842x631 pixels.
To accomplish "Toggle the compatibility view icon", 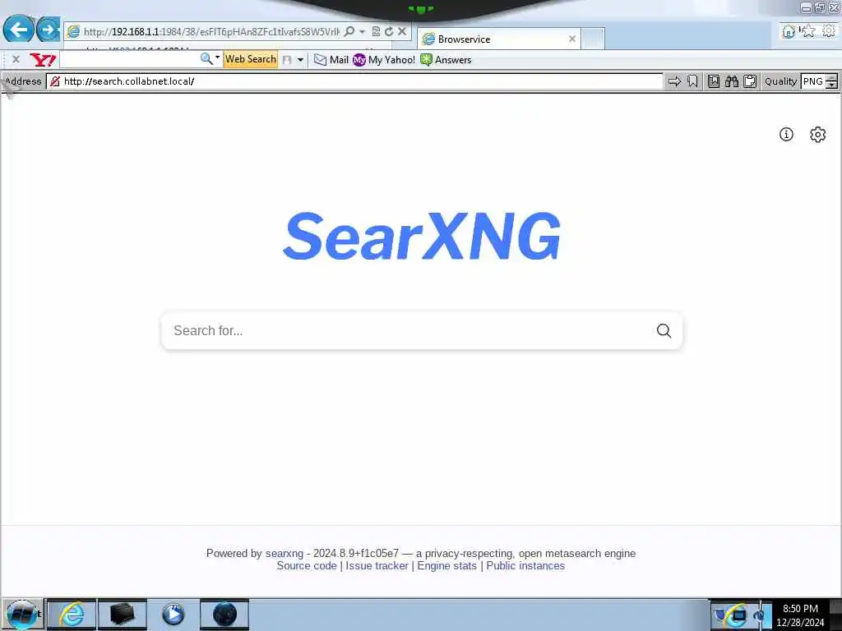I will coord(376,32).
